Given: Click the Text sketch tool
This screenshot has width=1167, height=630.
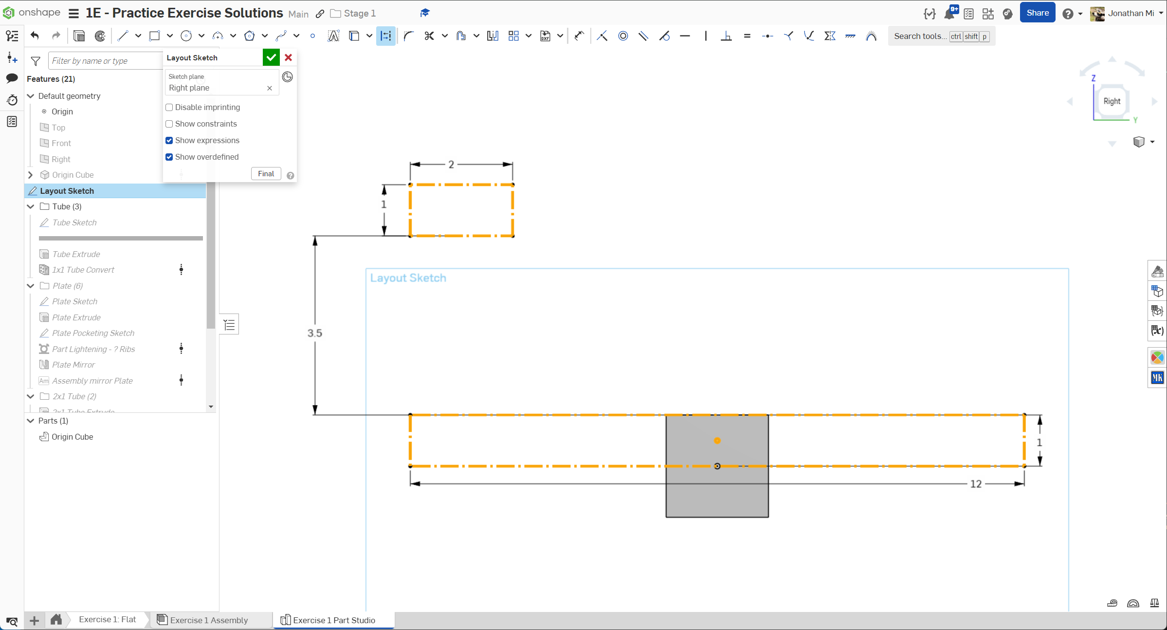Looking at the screenshot, I should tap(333, 36).
